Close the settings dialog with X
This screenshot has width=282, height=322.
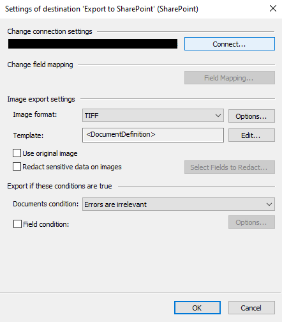pos(273,8)
